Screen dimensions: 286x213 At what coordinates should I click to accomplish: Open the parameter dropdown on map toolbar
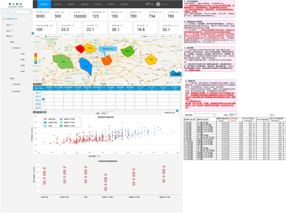click(38, 37)
